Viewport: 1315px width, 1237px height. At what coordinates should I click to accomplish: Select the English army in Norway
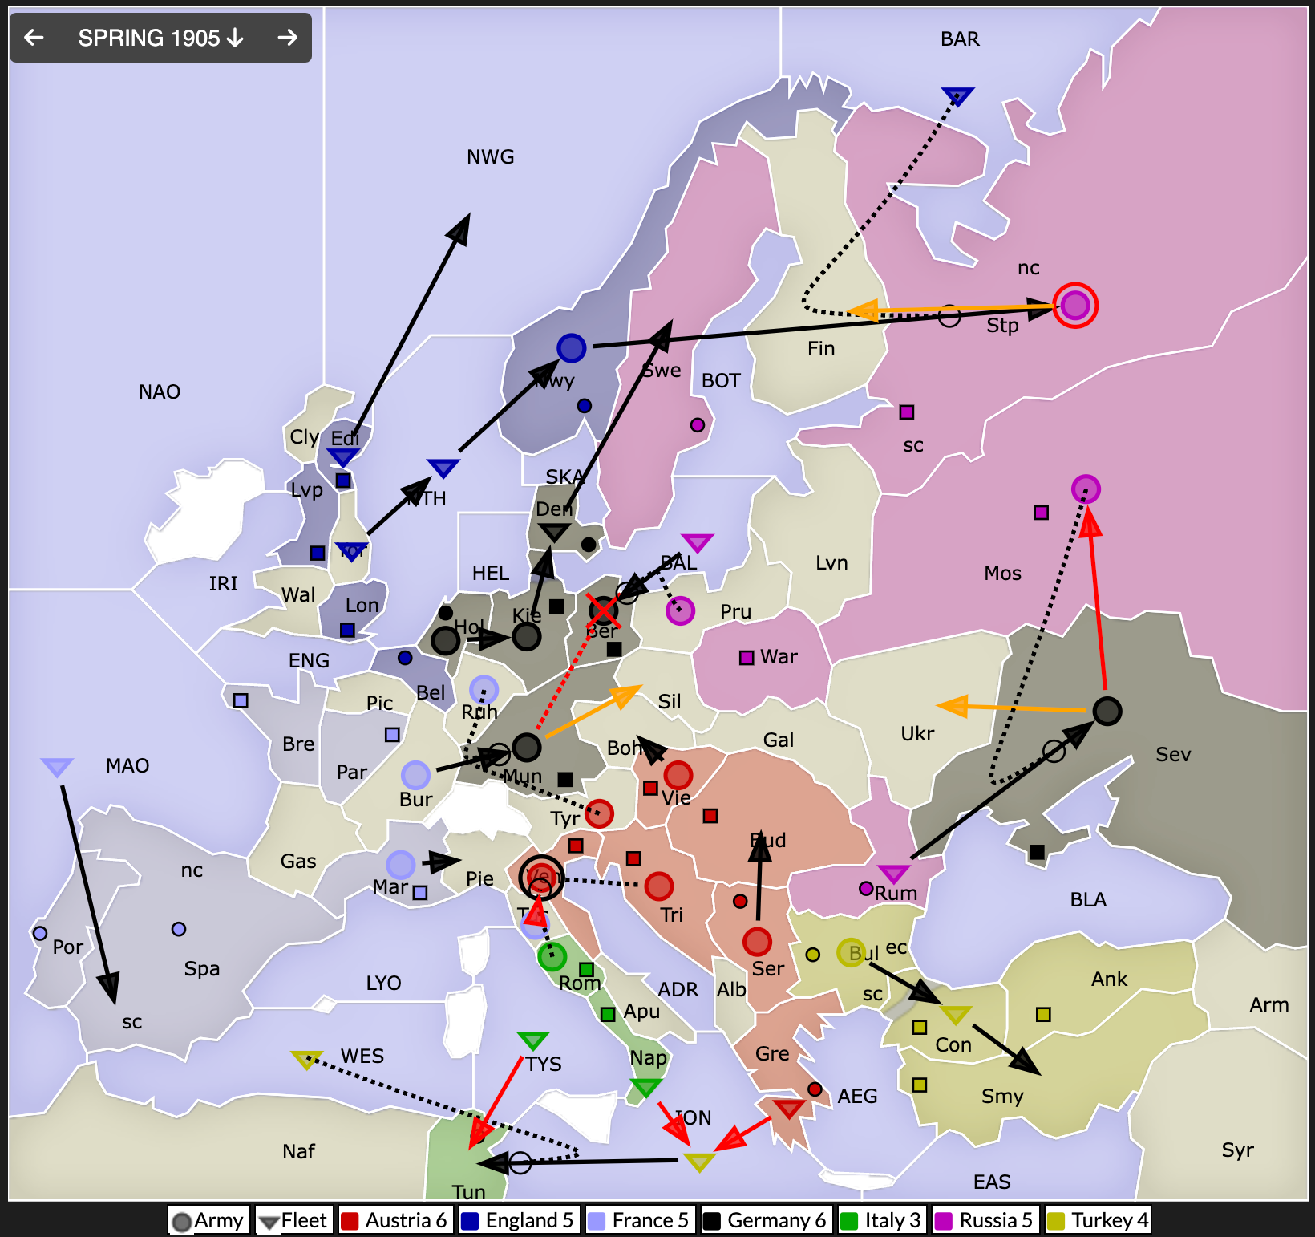tap(571, 348)
